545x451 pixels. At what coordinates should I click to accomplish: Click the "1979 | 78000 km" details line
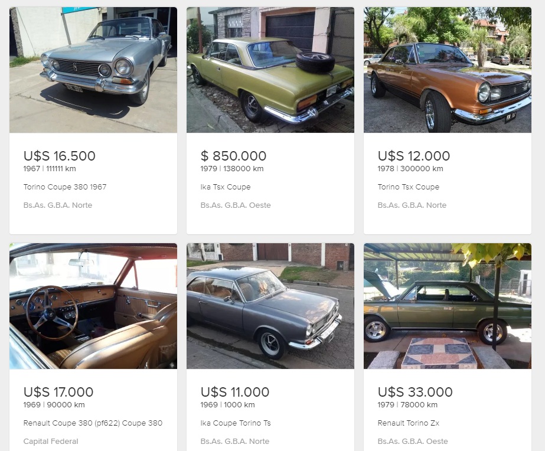pyautogui.click(x=407, y=405)
